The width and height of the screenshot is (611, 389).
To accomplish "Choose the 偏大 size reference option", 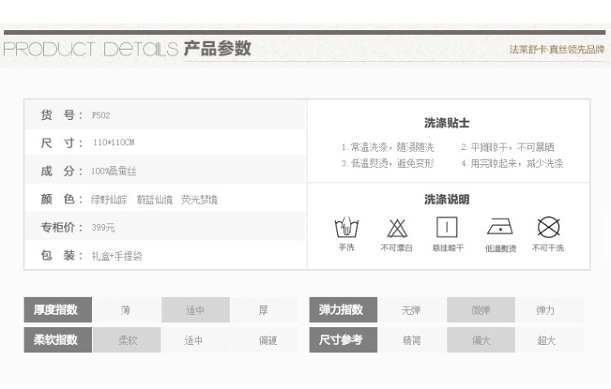I will pyautogui.click(x=481, y=340).
